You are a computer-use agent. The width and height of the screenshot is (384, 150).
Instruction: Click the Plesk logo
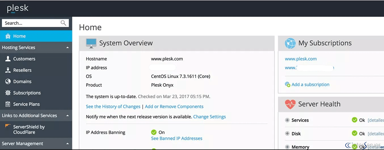pos(18,8)
